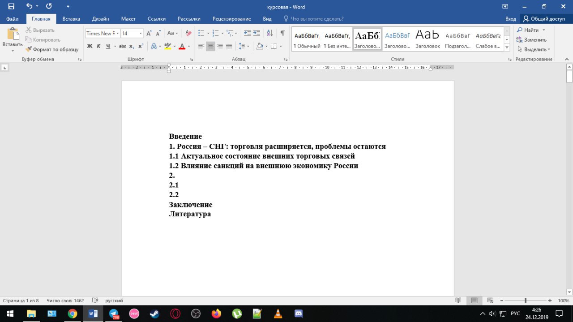Image resolution: width=573 pixels, height=322 pixels.
Task: Increase the font size
Action: [149, 33]
